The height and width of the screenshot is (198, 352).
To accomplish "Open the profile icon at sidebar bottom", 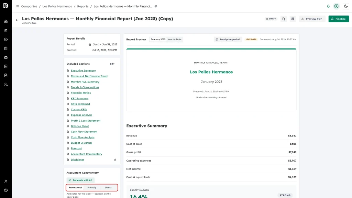I will click(x=6, y=181).
